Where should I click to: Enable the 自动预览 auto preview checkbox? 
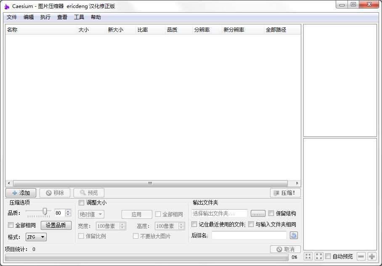[x=328, y=256]
